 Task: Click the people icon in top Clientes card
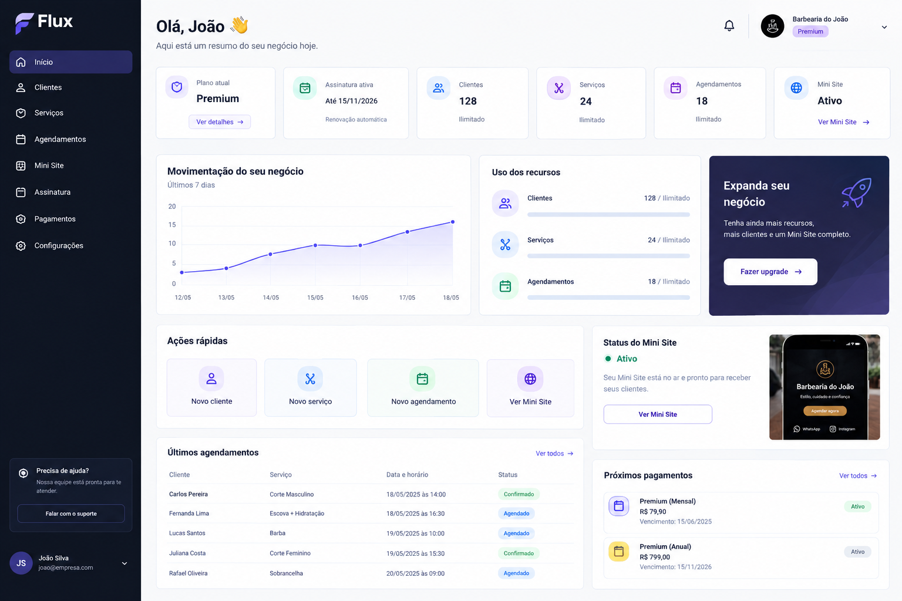(438, 88)
